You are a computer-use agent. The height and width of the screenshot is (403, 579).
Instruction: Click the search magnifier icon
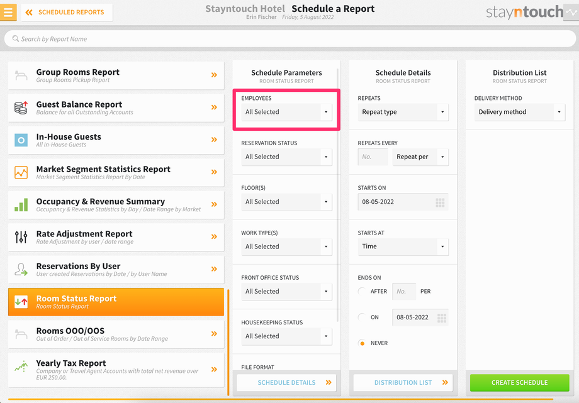click(16, 38)
